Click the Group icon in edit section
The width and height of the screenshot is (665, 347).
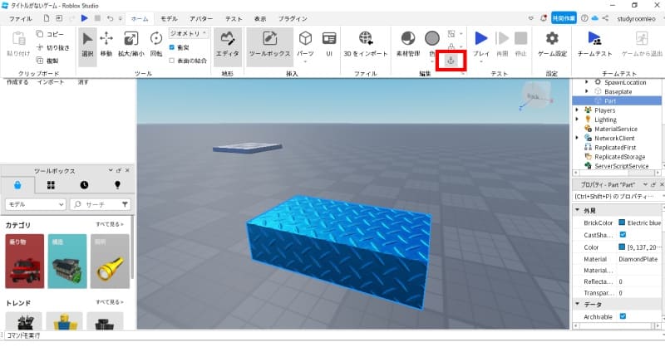451,33
